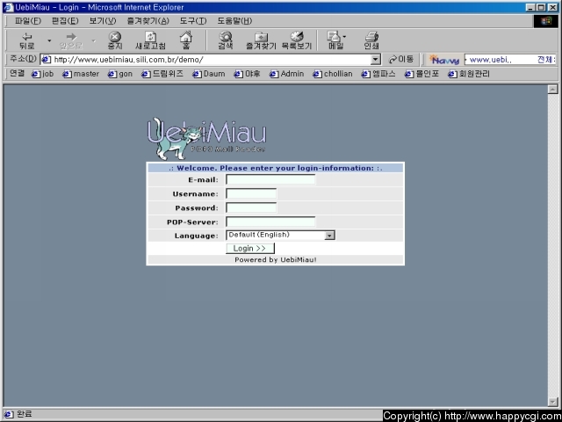
Task: Open the 몰인포 link shortcut
Action: pyautogui.click(x=421, y=74)
